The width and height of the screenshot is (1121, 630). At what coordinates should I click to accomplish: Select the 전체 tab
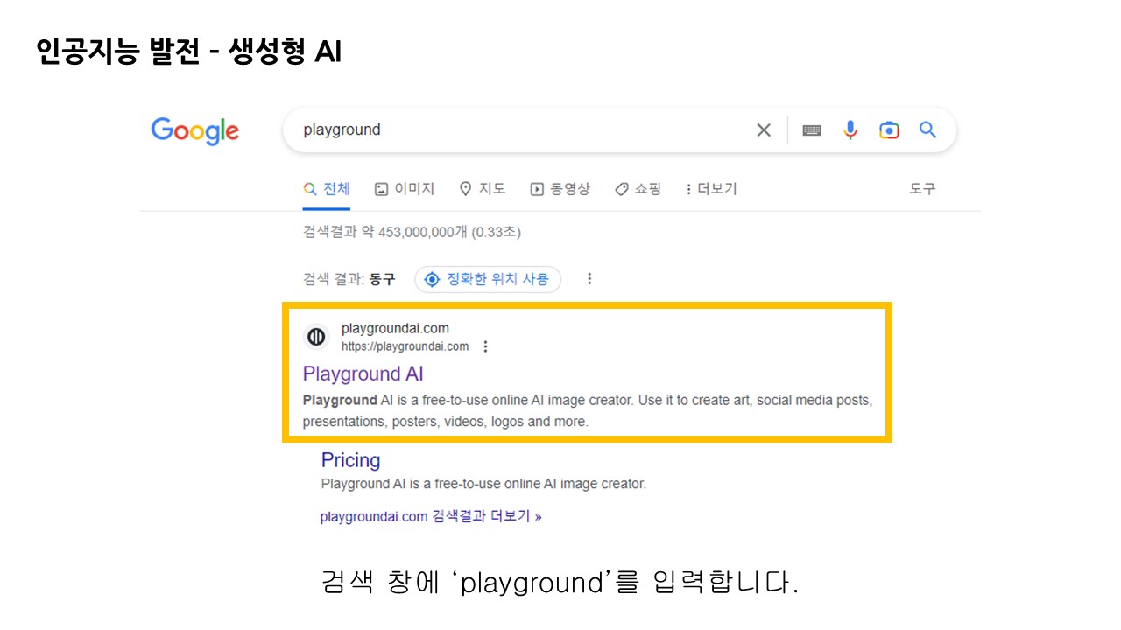(326, 189)
